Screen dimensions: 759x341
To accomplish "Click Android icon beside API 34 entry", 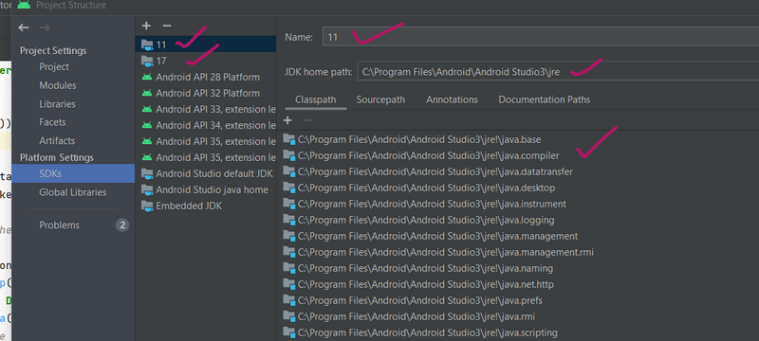I will click(x=147, y=125).
